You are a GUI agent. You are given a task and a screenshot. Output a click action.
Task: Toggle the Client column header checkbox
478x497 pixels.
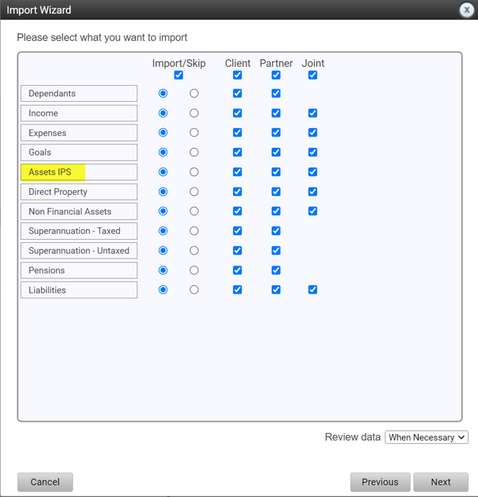(237, 75)
